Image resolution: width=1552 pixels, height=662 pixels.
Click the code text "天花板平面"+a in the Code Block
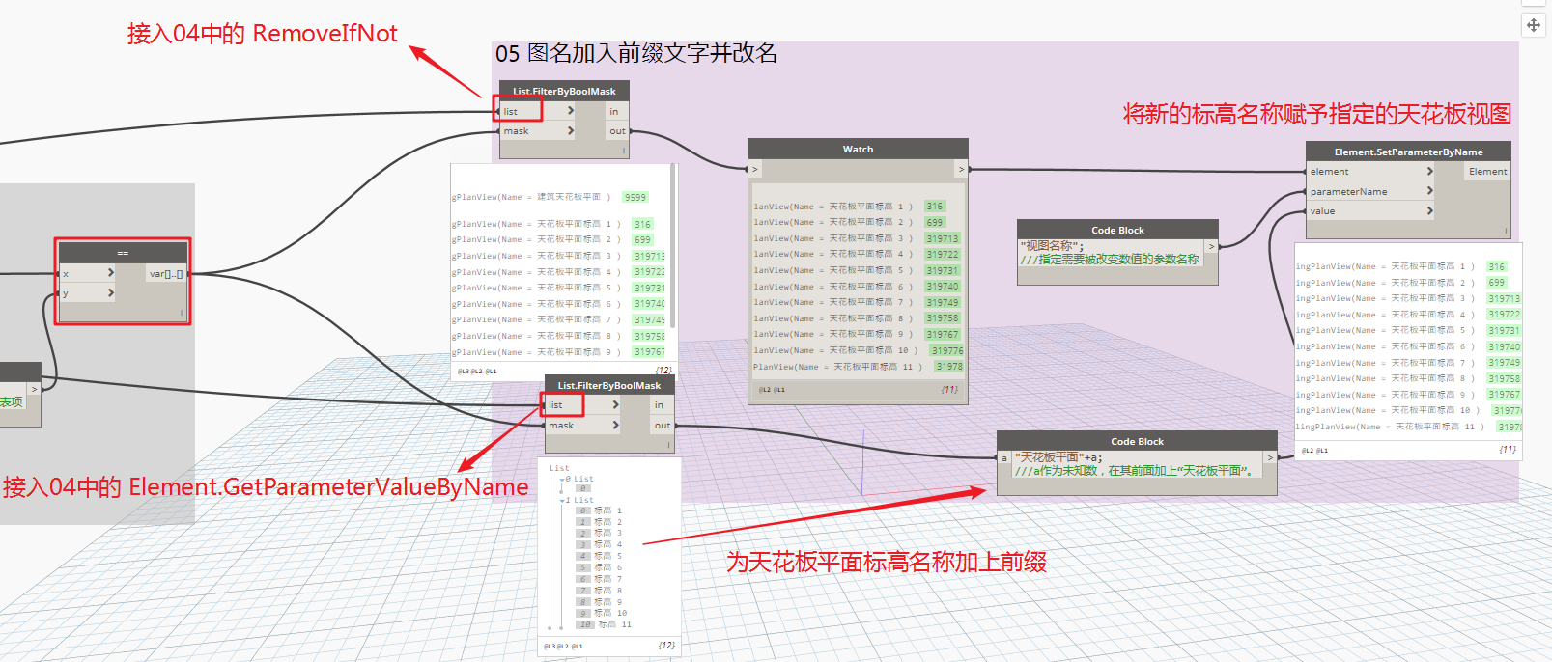click(x=1058, y=457)
